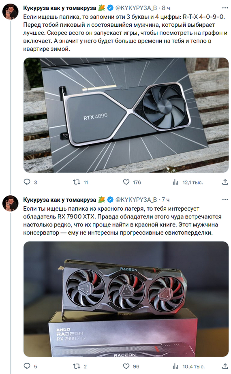231x374 pixels.
Task: Open the 8 ч timestamp link
Action: tap(166, 8)
